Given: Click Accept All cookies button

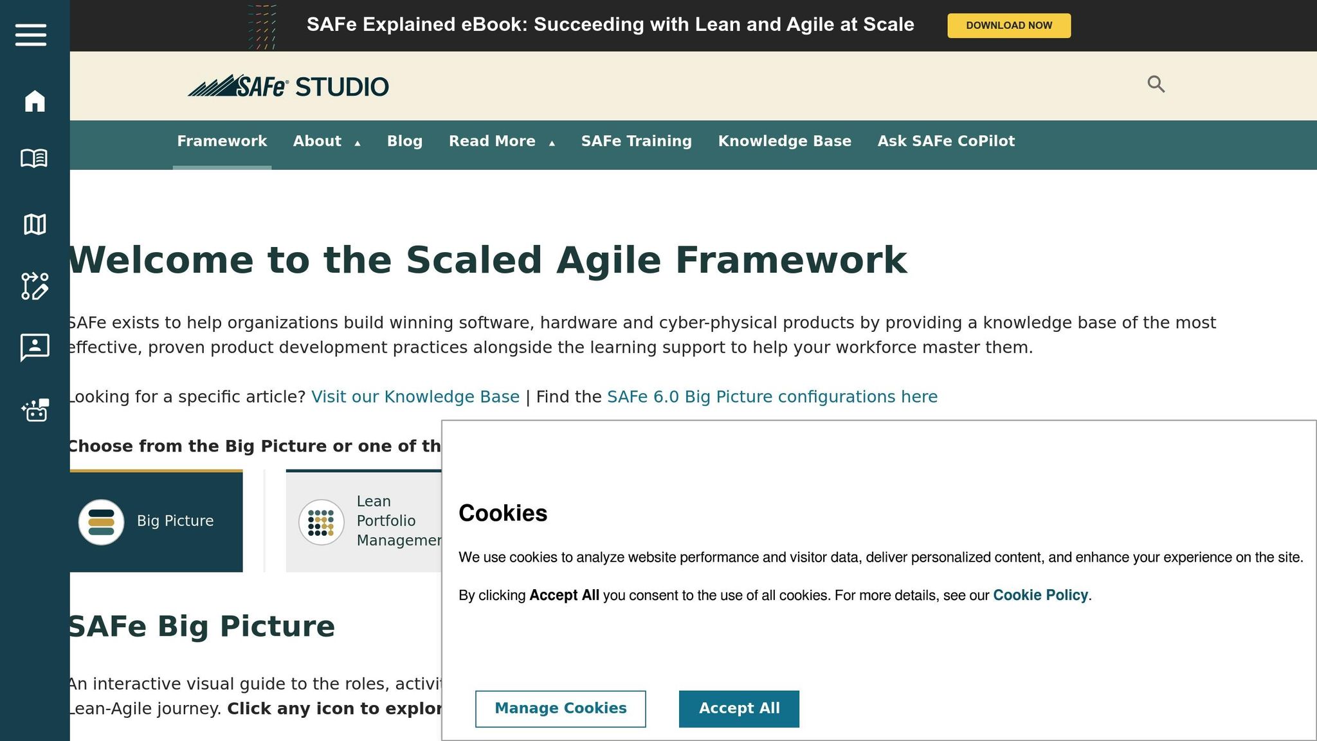Looking at the screenshot, I should click(x=739, y=709).
